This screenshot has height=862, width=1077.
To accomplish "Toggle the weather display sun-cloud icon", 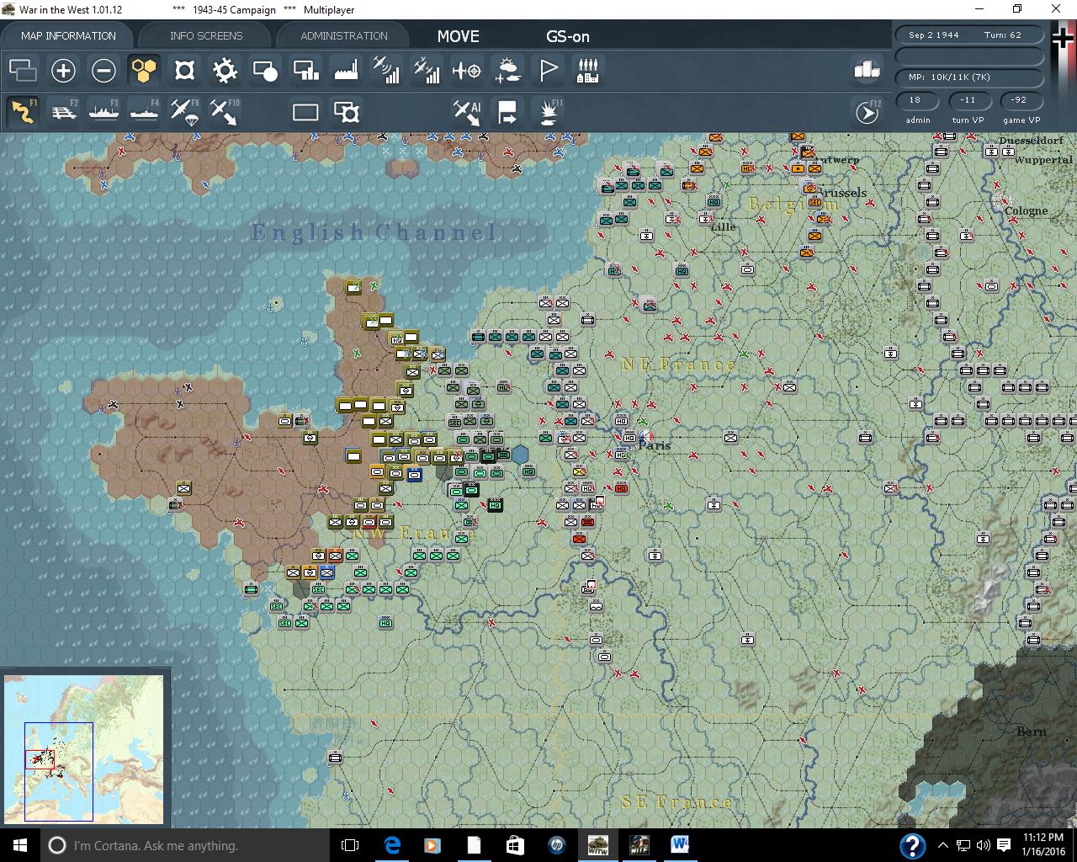I will pos(507,71).
